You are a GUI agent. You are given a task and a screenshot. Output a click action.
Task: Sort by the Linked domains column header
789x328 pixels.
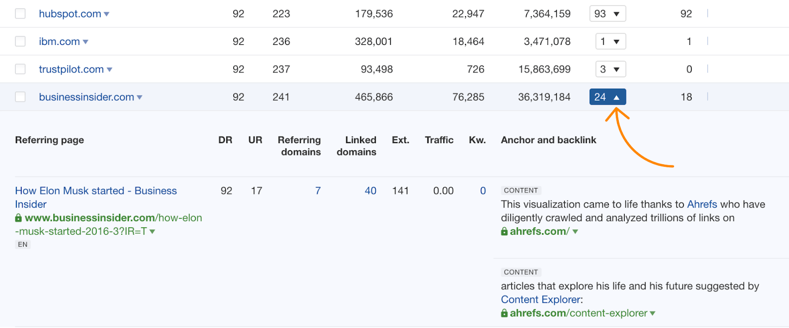tap(357, 146)
